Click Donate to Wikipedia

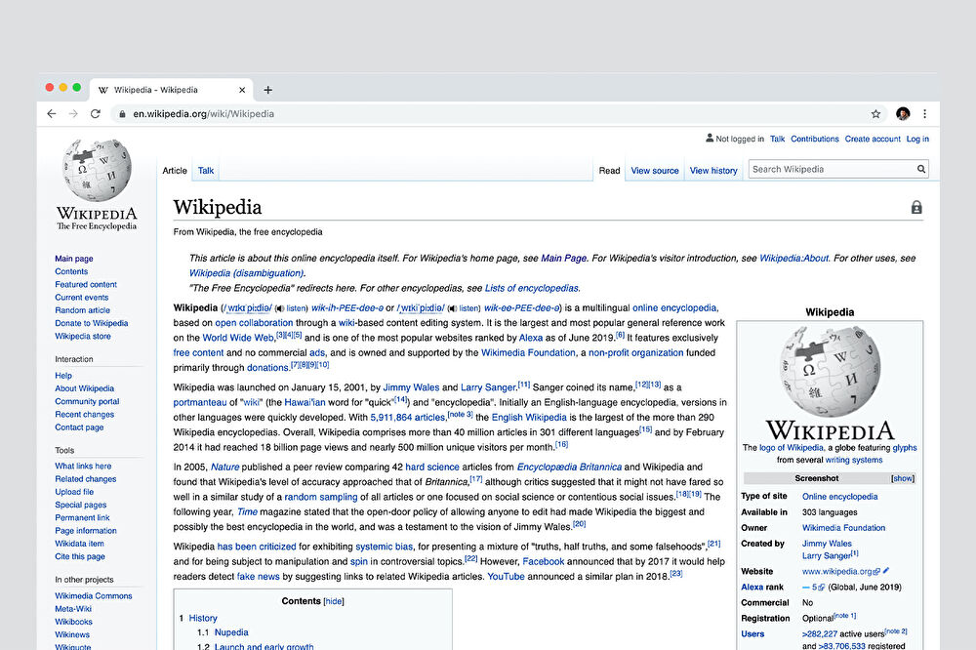coord(92,323)
